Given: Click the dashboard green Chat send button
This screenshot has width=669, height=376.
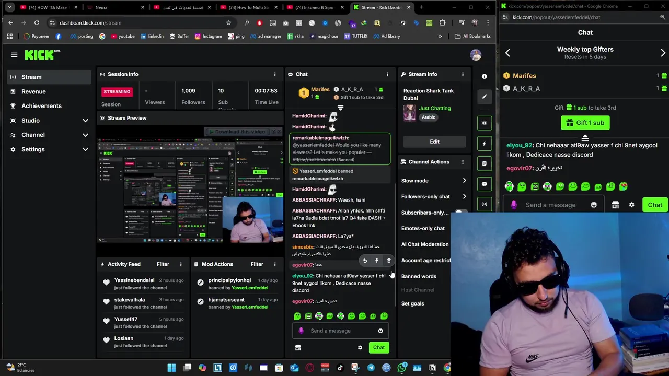Looking at the screenshot, I should click(x=379, y=348).
